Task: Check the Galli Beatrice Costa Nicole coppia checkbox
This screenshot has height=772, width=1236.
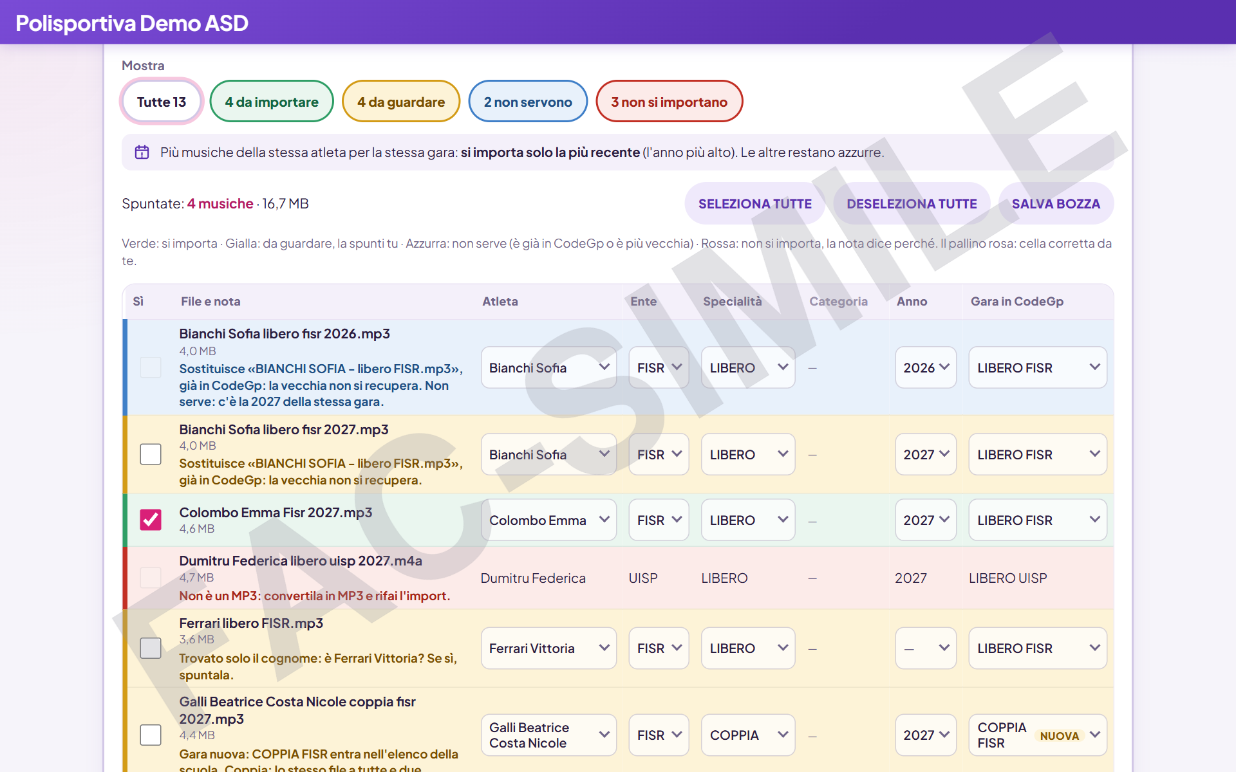Action: pyautogui.click(x=151, y=735)
